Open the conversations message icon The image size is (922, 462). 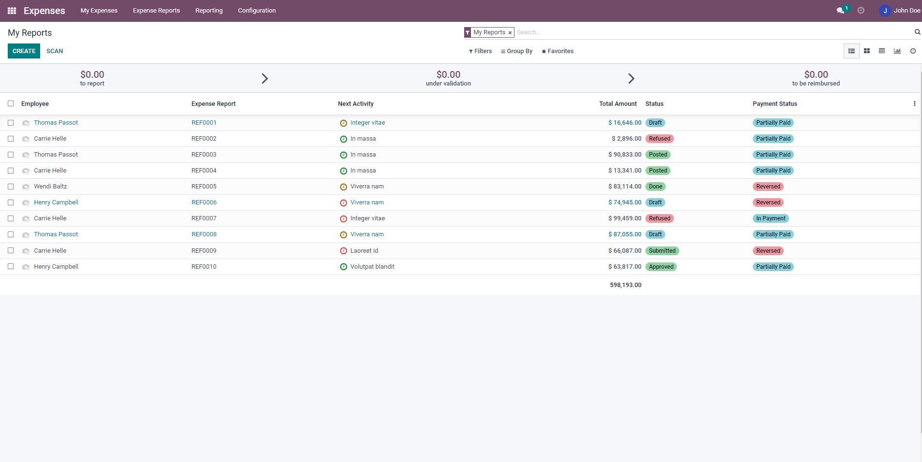tap(840, 11)
